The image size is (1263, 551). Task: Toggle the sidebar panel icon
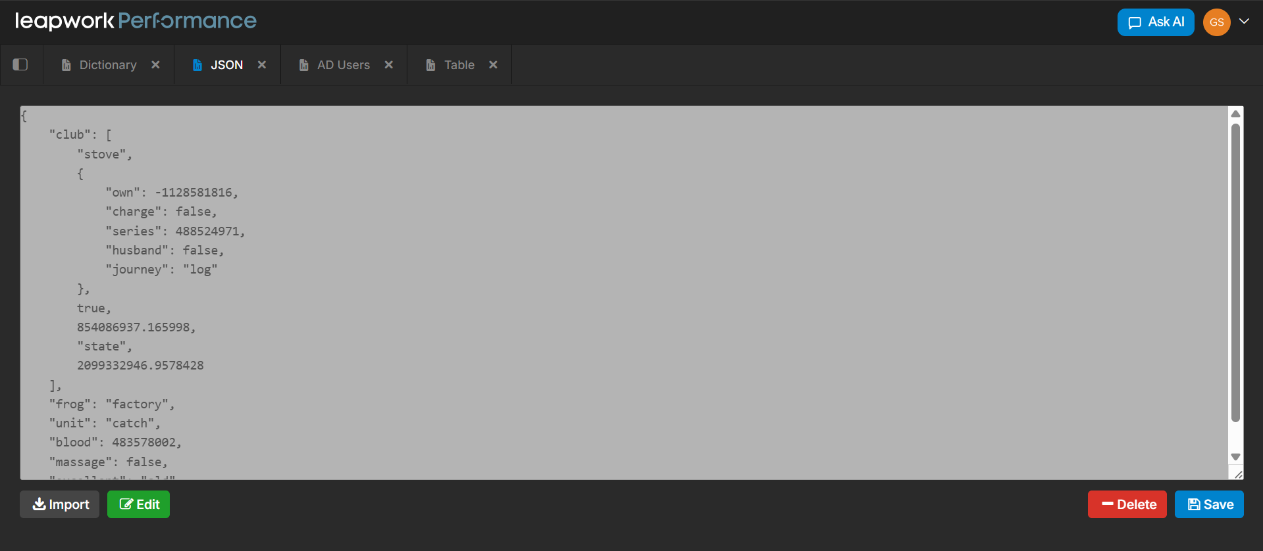pos(20,64)
